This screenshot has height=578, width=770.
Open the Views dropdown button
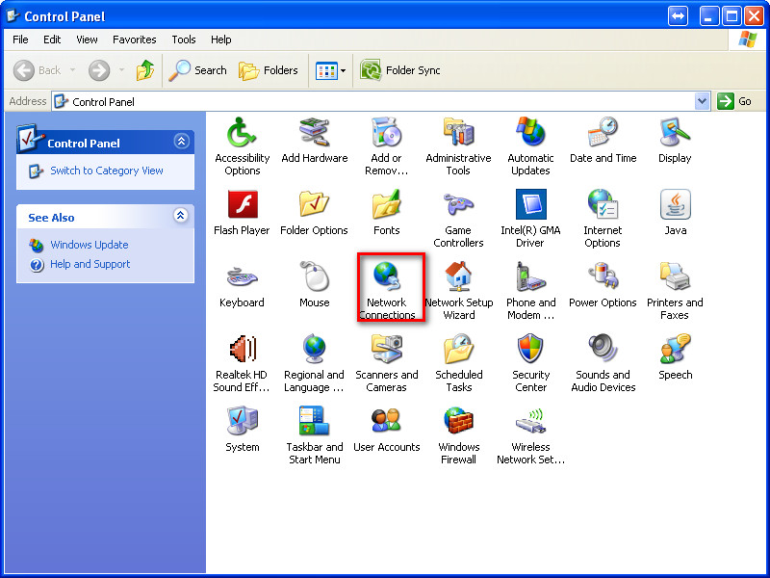(x=330, y=70)
